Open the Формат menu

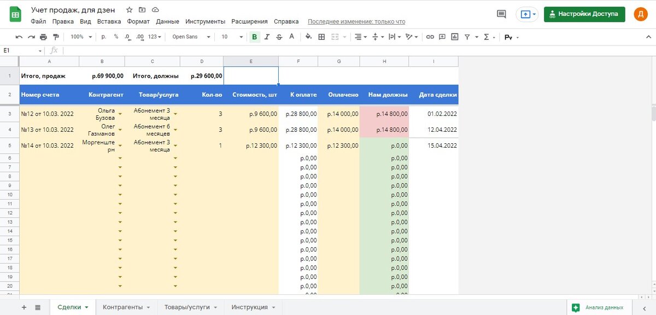tap(138, 22)
